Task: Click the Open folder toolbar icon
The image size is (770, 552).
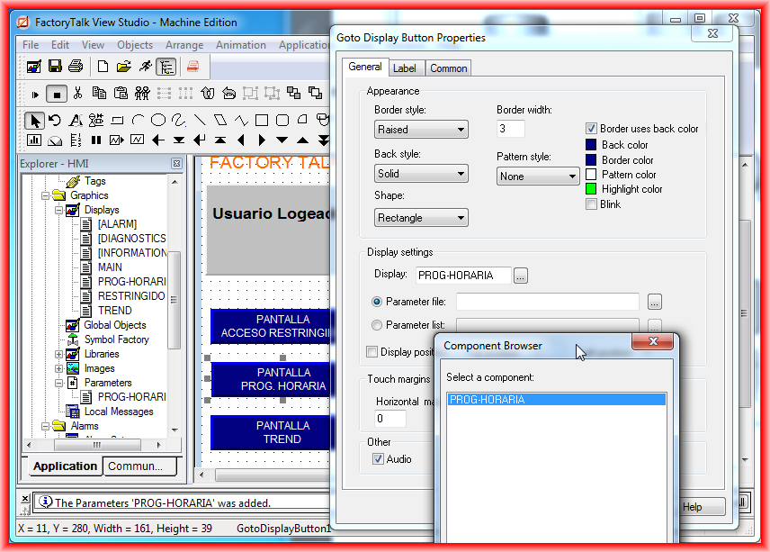Action: pos(123,67)
